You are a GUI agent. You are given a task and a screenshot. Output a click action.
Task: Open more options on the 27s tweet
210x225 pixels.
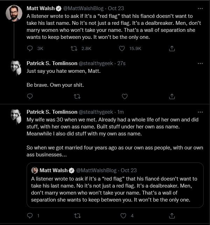click(x=200, y=63)
